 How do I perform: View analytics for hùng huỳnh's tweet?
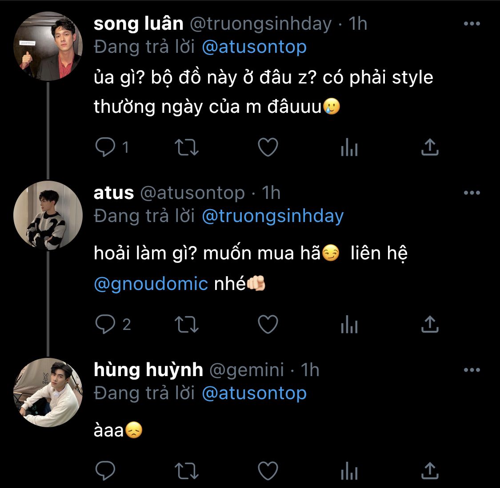click(x=349, y=471)
